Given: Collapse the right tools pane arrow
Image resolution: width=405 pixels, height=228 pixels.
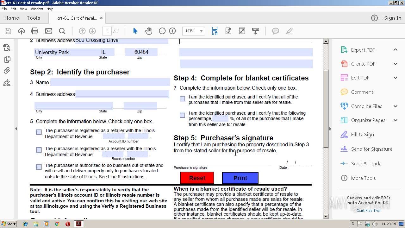Looking at the screenshot, I should pos(330,129).
